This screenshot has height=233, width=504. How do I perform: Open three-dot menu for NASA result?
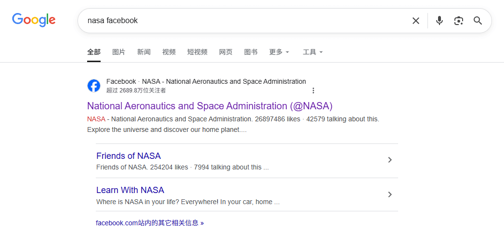(313, 91)
